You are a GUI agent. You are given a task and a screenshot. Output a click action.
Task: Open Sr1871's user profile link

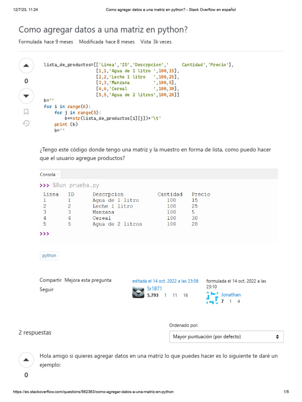pos(152,288)
